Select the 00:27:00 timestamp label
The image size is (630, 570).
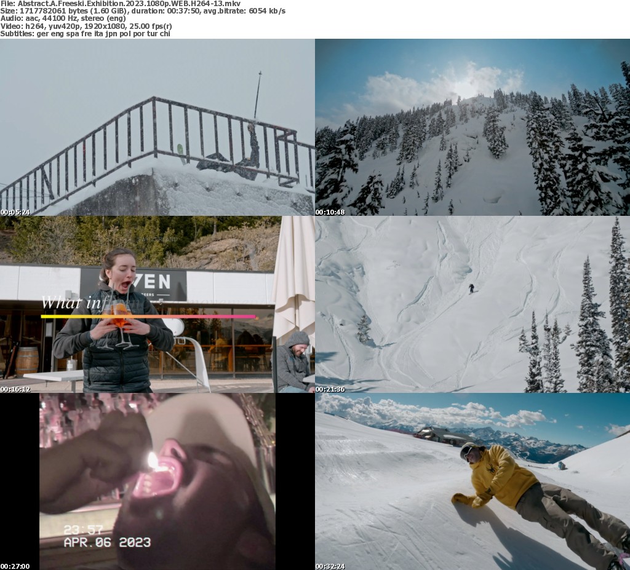[x=15, y=566]
